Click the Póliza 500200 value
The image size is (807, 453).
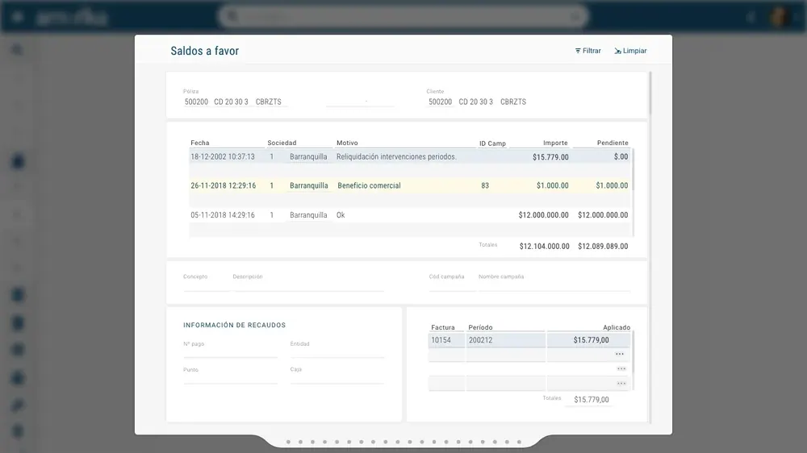(x=196, y=102)
